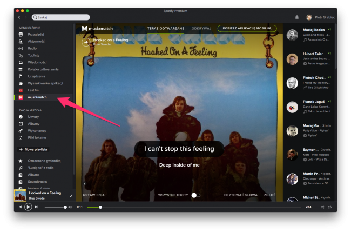This screenshot has width=351, height=232.
Task: Click Zgłoś report link
Action: click(x=270, y=195)
